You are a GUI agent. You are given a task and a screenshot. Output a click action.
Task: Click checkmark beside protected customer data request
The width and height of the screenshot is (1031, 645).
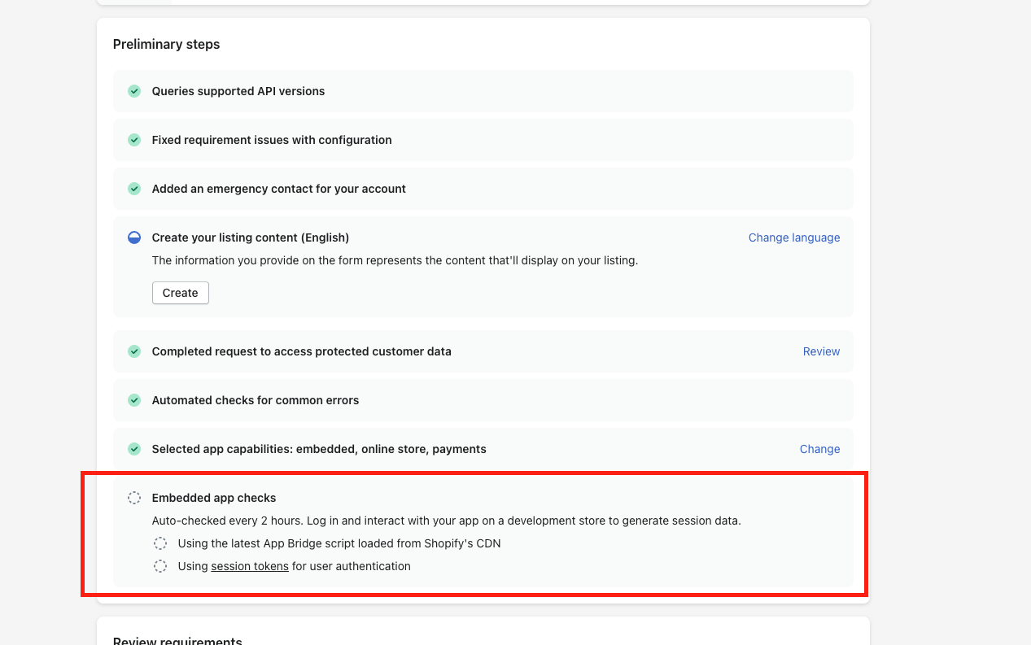(x=134, y=351)
